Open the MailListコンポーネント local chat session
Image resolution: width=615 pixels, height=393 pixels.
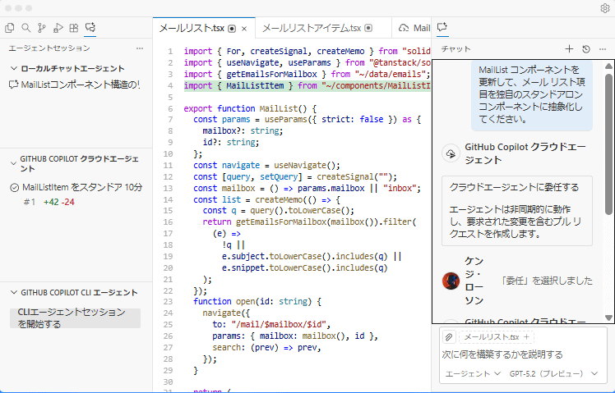[79, 85]
